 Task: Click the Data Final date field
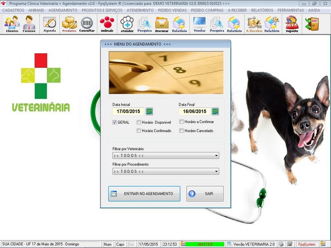194,111
